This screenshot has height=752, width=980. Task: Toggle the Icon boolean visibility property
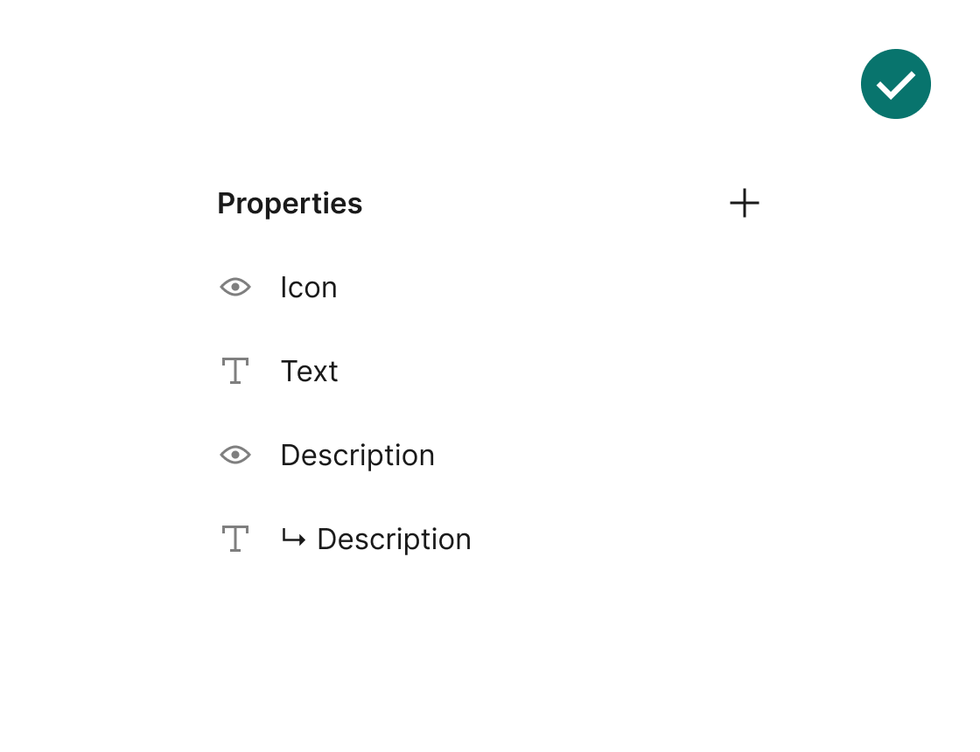tap(235, 287)
